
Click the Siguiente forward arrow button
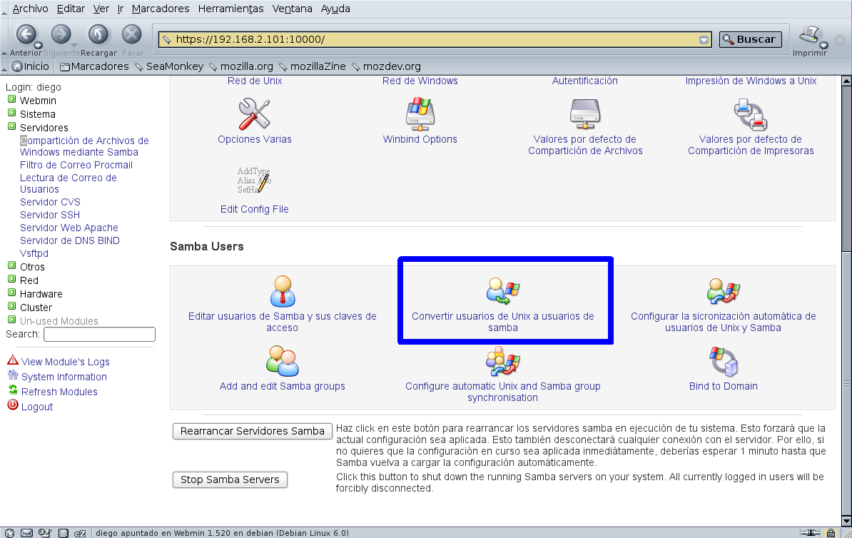point(61,34)
